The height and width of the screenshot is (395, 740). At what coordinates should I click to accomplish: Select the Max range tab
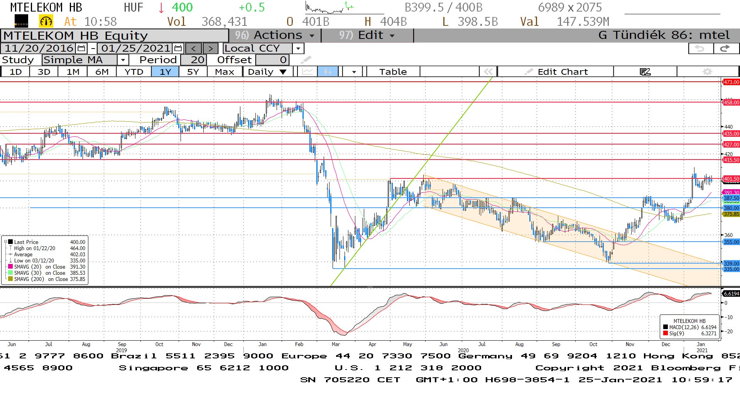(x=225, y=72)
